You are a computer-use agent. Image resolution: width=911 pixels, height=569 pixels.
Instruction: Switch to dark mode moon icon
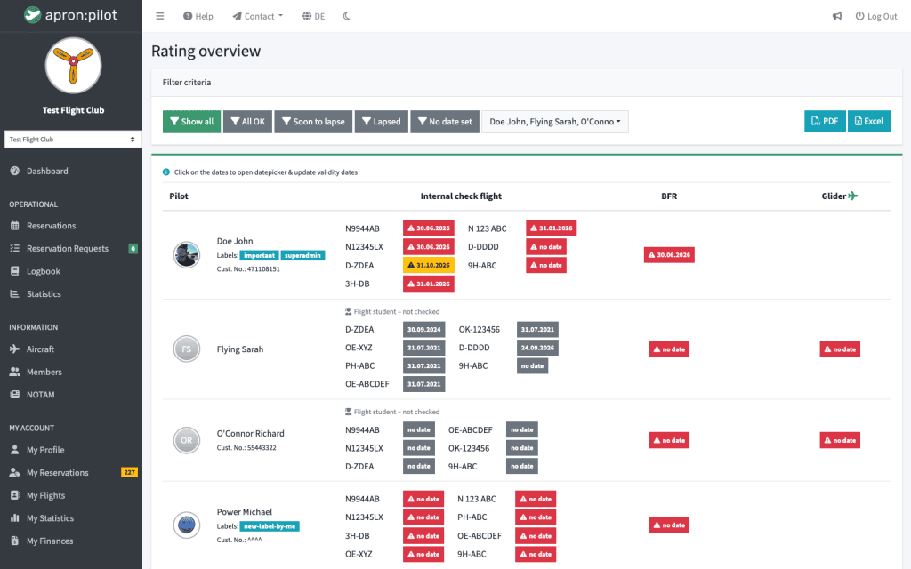(x=346, y=16)
